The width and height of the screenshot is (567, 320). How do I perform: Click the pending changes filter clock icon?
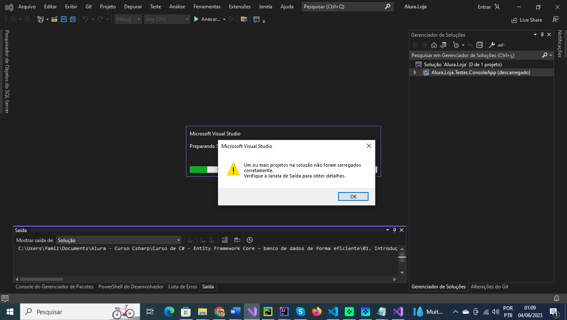coord(456,45)
